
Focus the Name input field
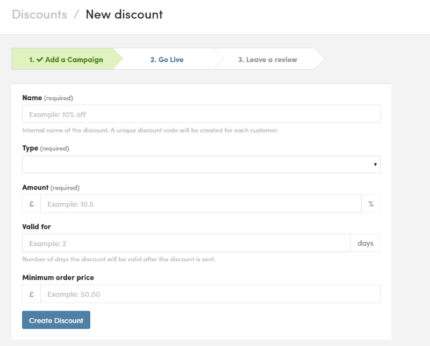click(201, 114)
